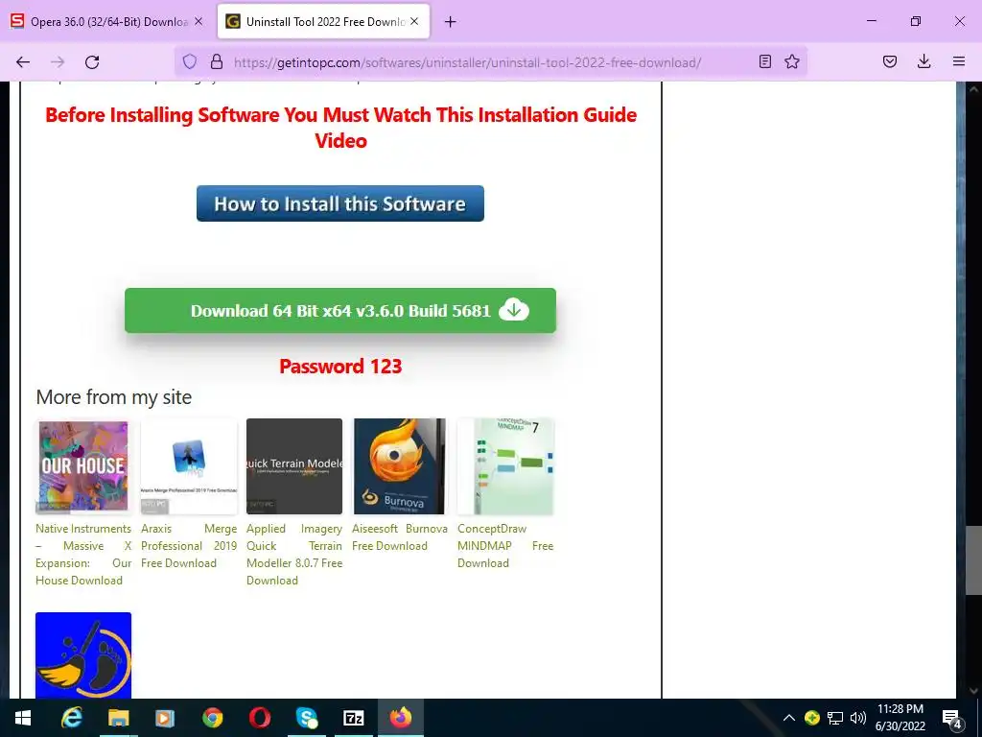The width and height of the screenshot is (982, 737).
Task: Click the scrollbar down arrow
Action: coord(973,691)
